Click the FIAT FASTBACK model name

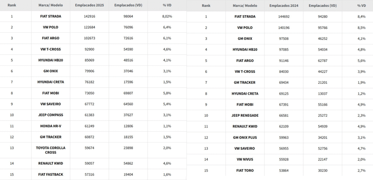pyautogui.click(x=51, y=175)
